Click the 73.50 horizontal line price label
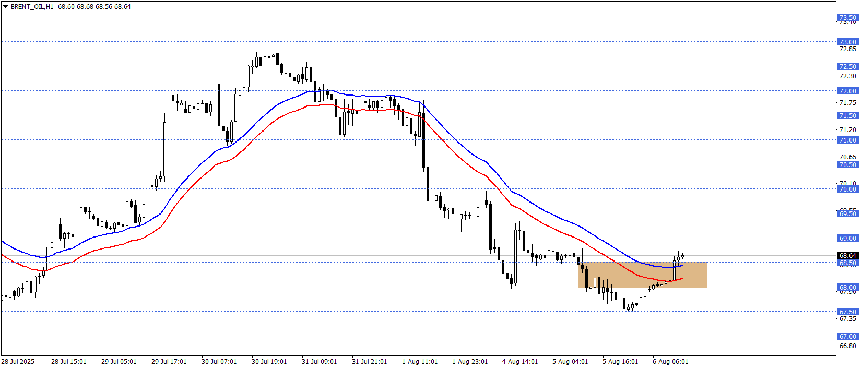This screenshot has width=862, height=368. (848, 17)
